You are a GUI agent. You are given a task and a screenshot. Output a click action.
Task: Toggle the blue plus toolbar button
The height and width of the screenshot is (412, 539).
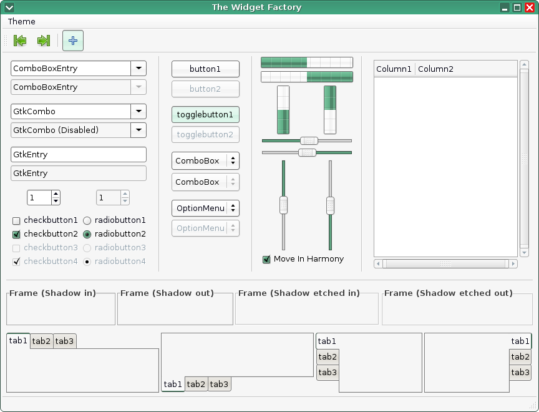point(73,41)
